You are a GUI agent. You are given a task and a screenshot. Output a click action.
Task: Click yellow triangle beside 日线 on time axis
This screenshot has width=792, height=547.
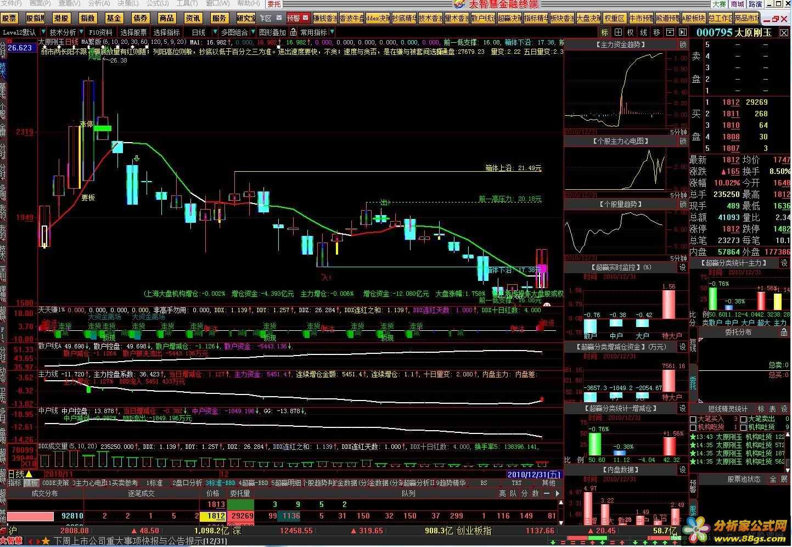tap(29, 474)
